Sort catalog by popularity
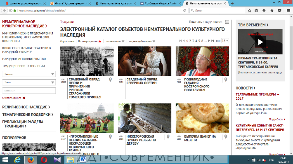 click(x=90, y=41)
